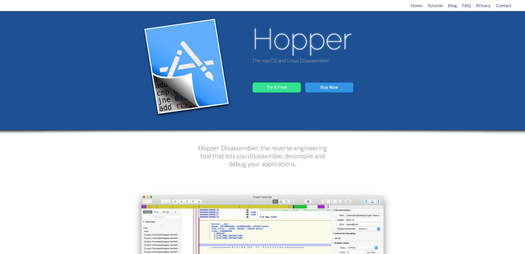525x254 pixels.
Task: Click the redo icon in Hopper toolbar
Action: 168,202
